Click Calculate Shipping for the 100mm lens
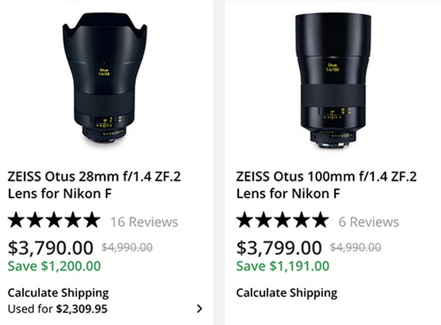The image size is (441, 325). 287,293
